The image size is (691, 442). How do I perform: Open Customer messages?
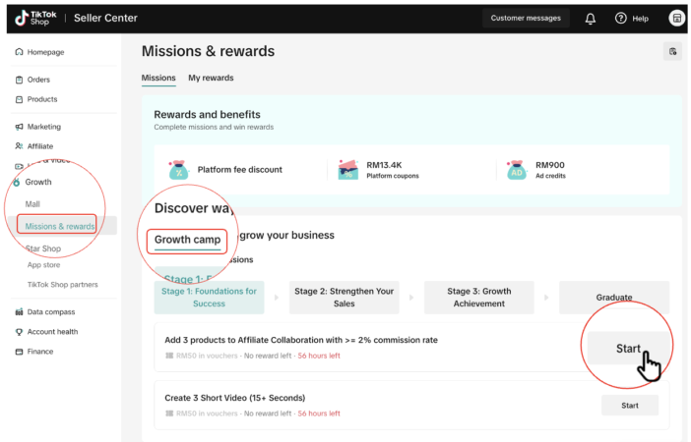click(x=526, y=18)
